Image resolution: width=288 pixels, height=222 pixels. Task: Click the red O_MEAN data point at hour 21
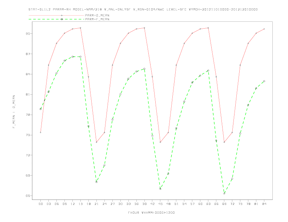pos(96,142)
